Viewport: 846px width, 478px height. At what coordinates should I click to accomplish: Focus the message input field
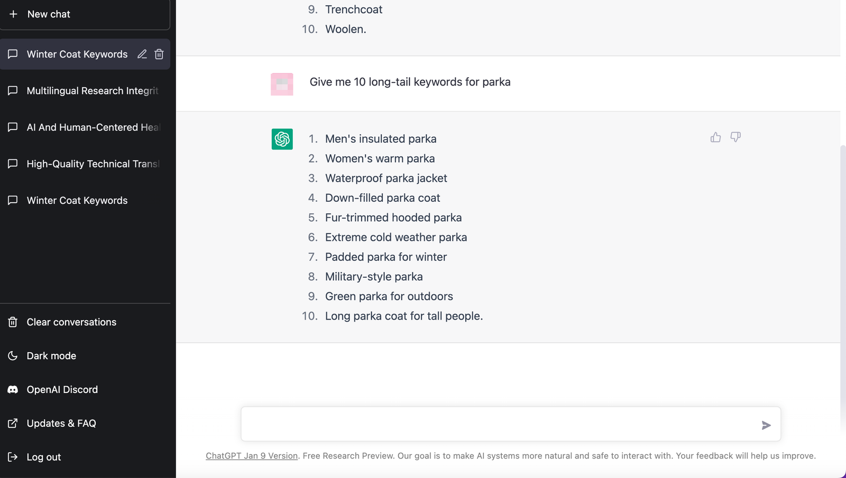pyautogui.click(x=500, y=424)
